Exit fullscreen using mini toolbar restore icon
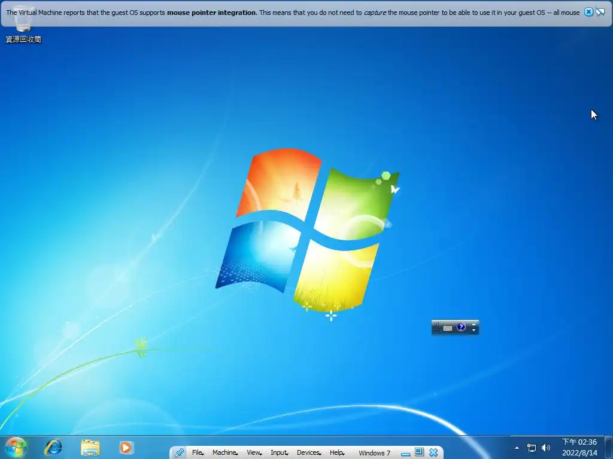Viewport: 613px width, 459px height. (x=419, y=452)
